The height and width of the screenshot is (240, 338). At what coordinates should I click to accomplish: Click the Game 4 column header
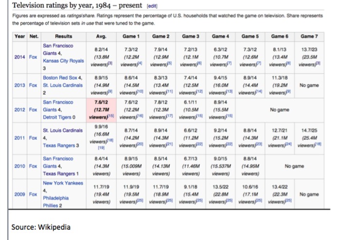[x=220, y=36]
